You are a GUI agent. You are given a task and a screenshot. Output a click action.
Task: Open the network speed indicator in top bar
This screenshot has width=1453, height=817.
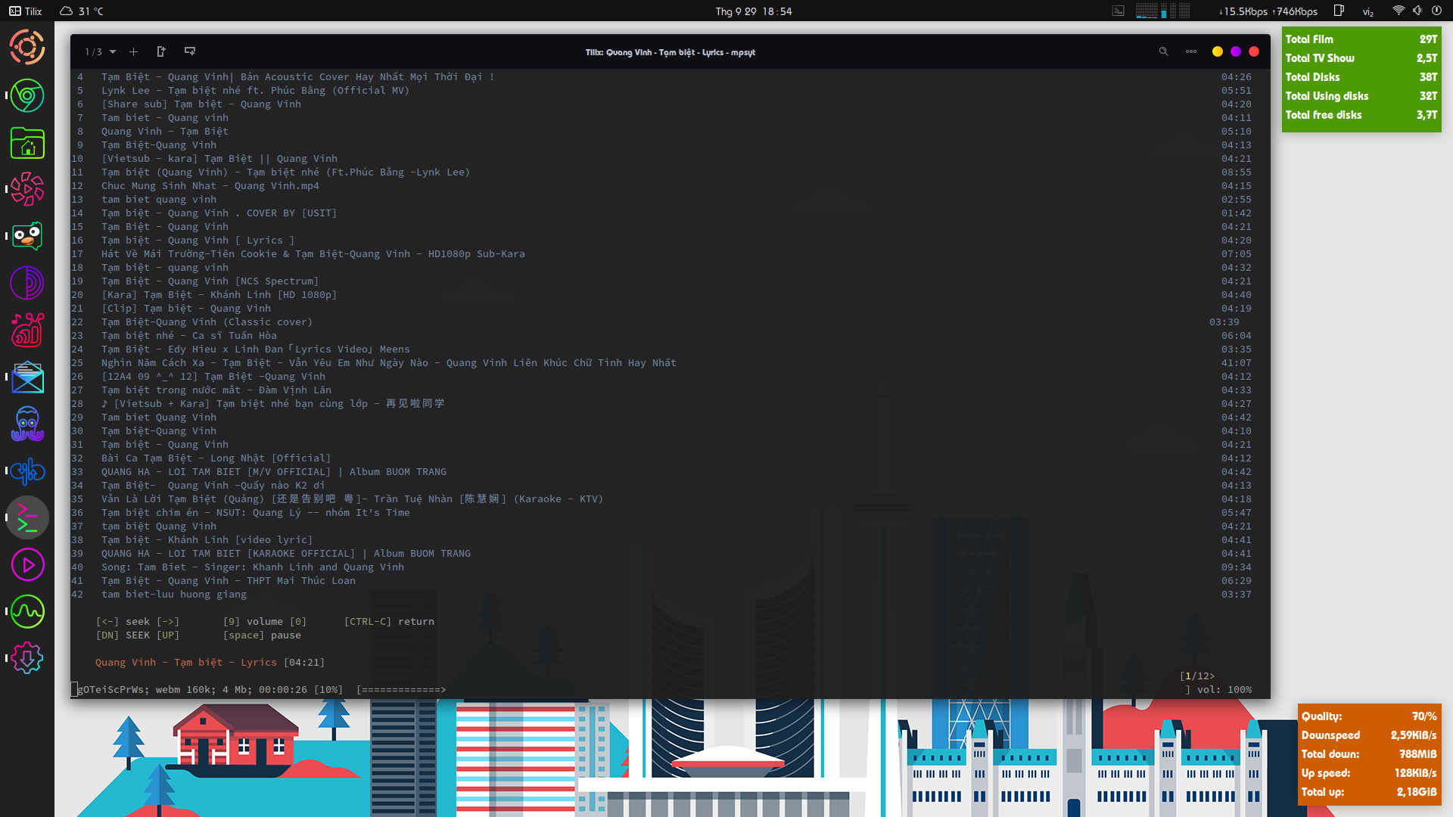(x=1268, y=11)
